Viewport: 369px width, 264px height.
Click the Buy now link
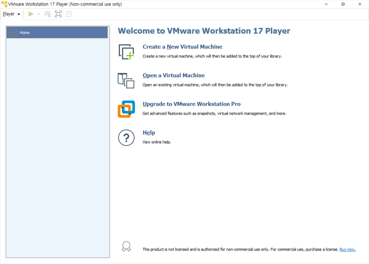[x=348, y=250]
